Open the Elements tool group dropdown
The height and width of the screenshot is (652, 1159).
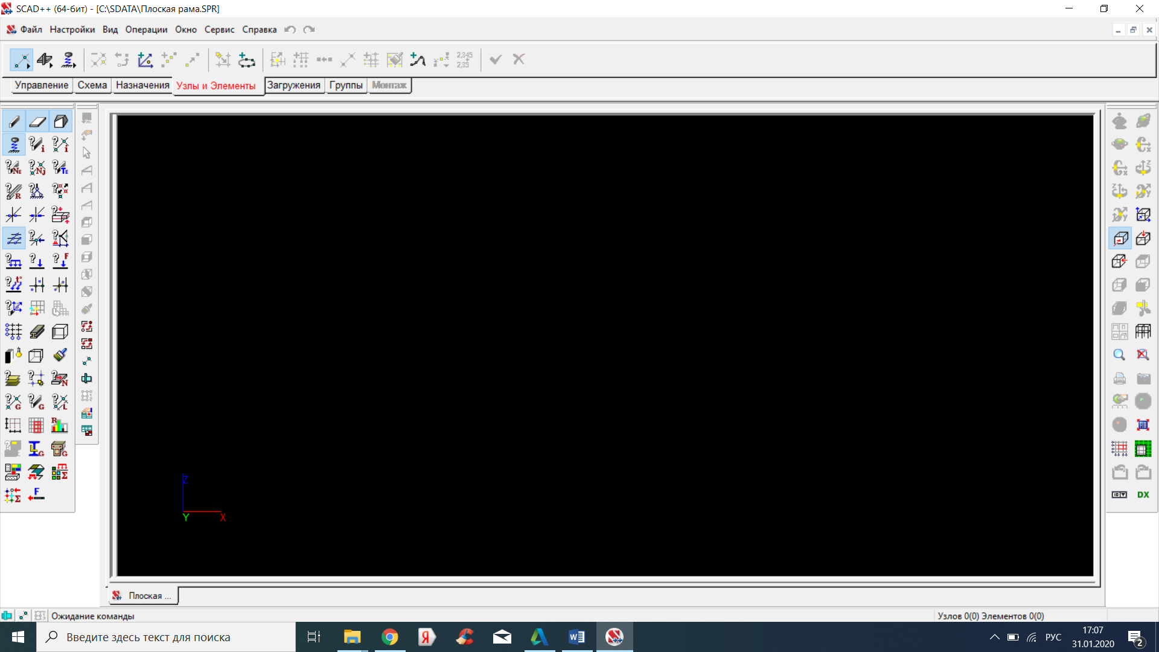[45, 60]
